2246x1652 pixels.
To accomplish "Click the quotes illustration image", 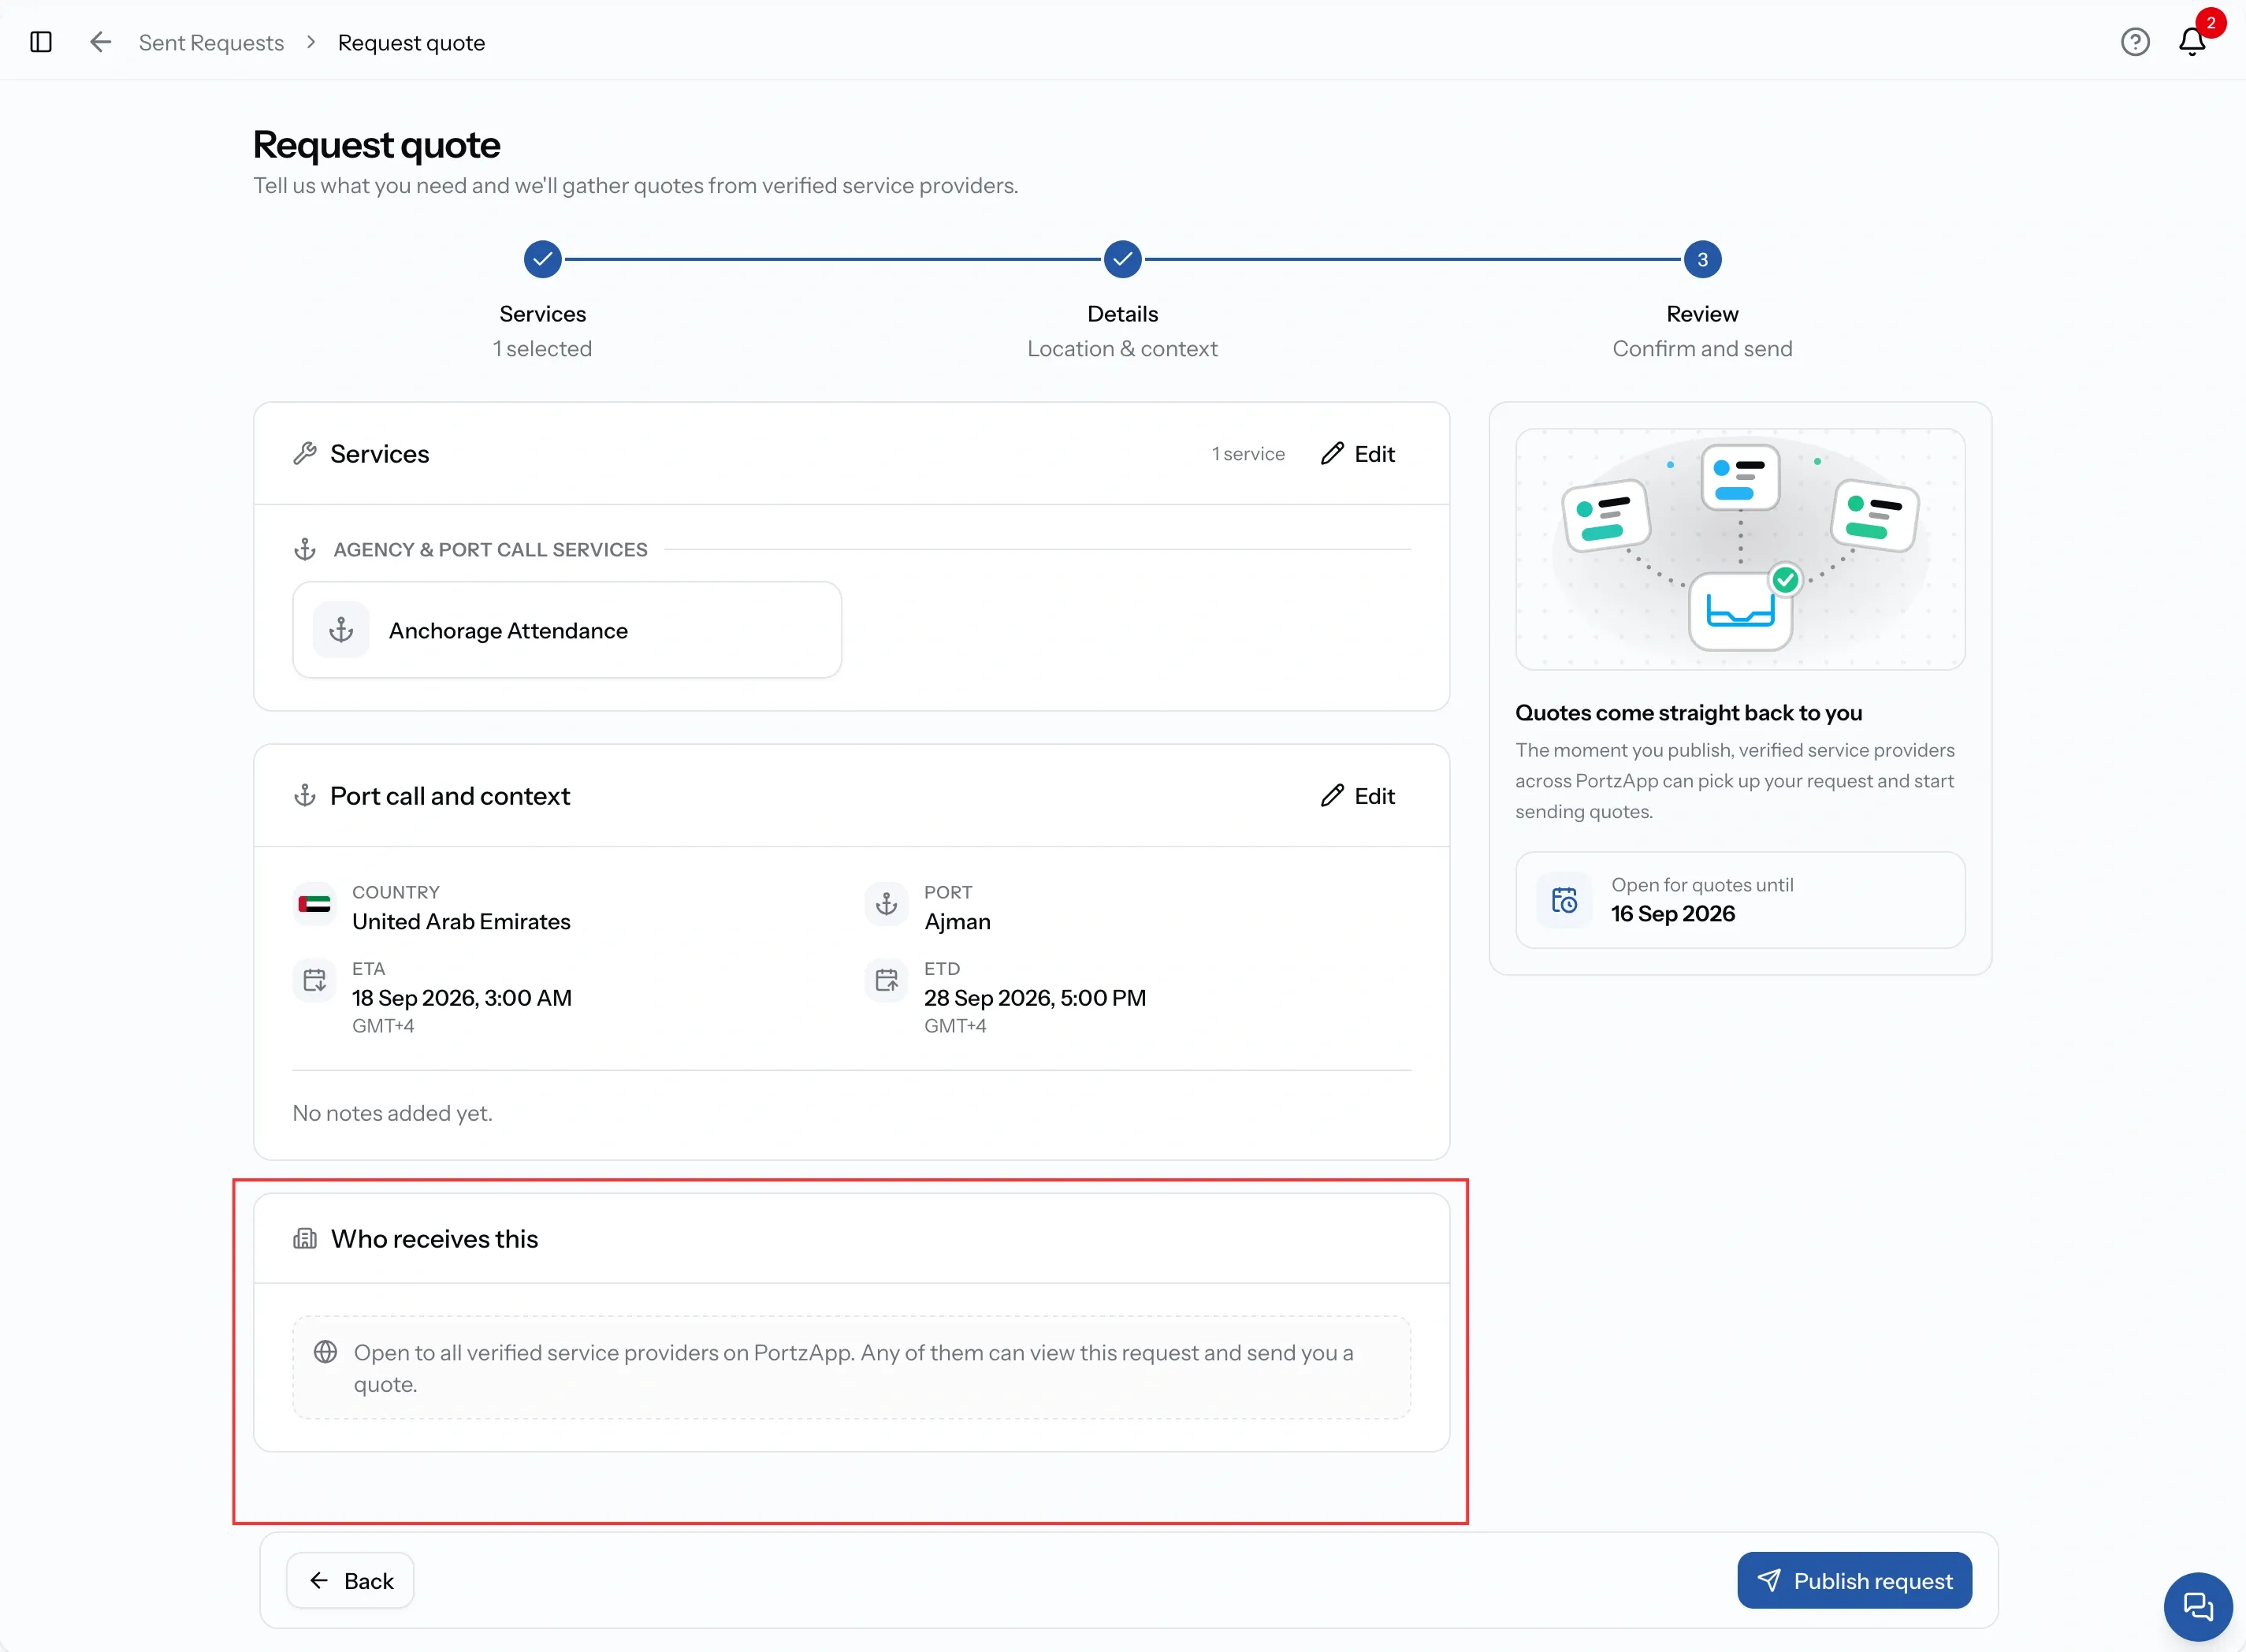I will click(1740, 549).
